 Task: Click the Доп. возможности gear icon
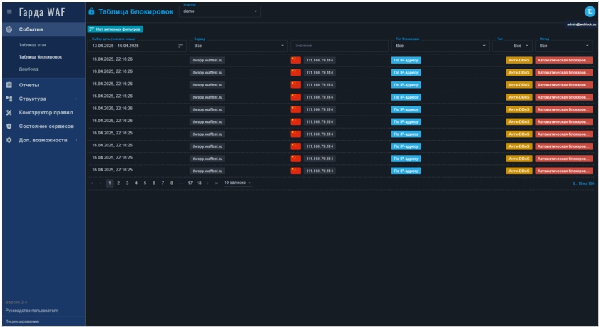(x=9, y=140)
